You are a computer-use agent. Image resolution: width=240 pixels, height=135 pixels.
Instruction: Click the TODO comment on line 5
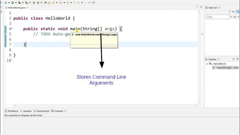click(x=52, y=34)
